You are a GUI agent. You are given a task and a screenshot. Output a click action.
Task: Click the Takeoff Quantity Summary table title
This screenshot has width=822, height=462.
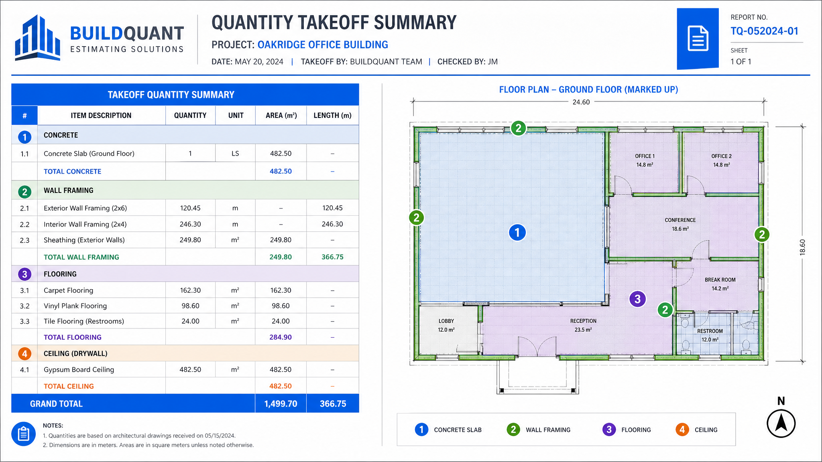[171, 95]
